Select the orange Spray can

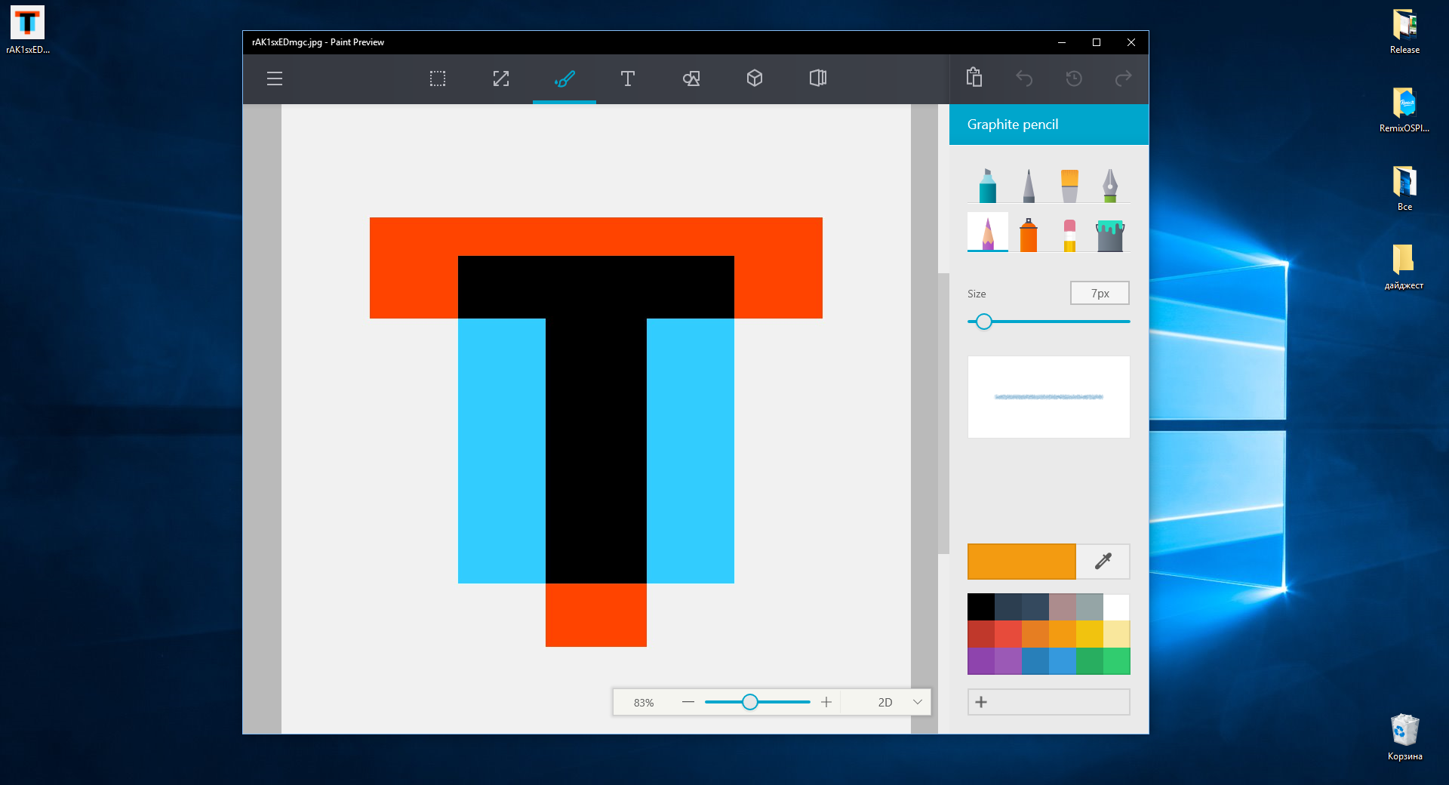point(1029,234)
